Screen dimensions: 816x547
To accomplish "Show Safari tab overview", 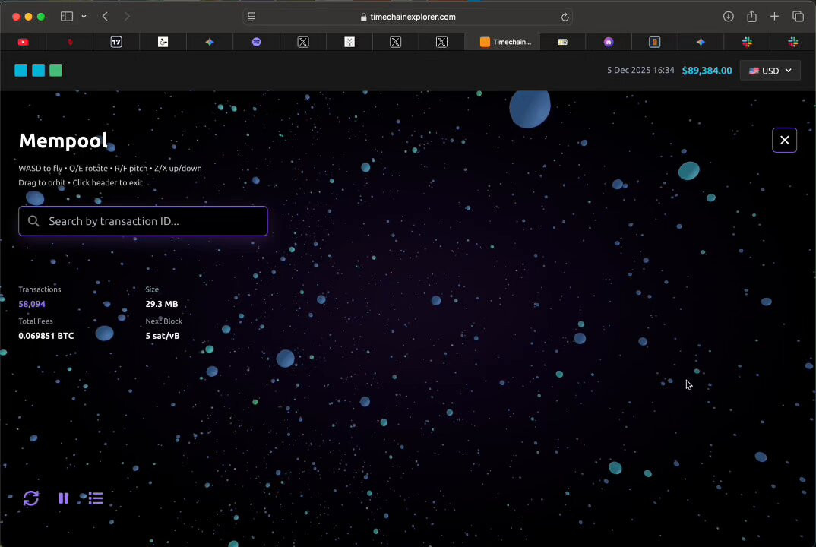I will pyautogui.click(x=798, y=17).
